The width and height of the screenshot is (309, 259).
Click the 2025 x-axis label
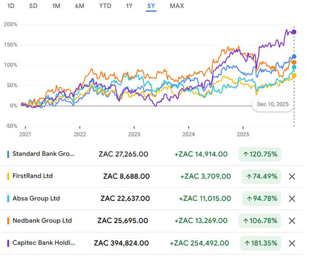tap(243, 134)
